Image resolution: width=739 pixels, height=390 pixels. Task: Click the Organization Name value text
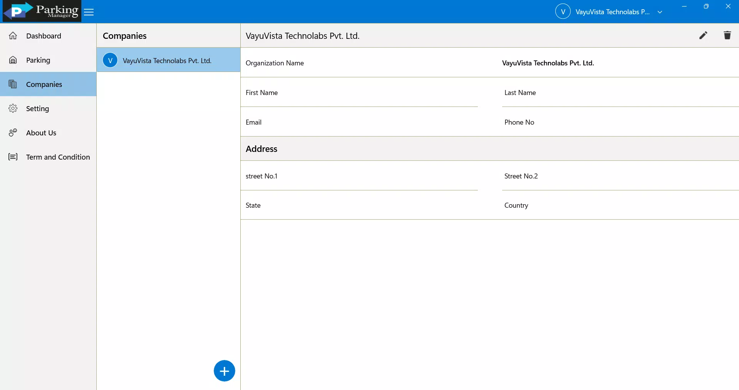[548, 63]
